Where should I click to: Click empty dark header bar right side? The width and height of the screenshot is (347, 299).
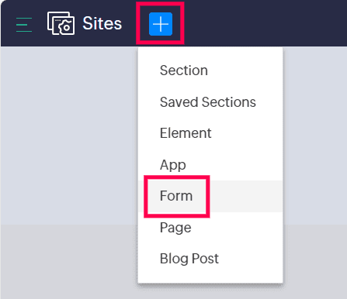[x=265, y=23]
